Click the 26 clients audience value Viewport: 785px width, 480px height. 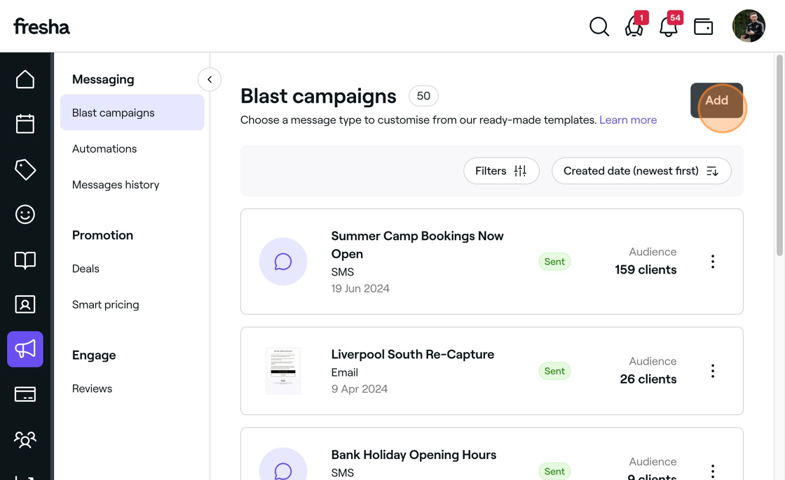pyautogui.click(x=648, y=379)
